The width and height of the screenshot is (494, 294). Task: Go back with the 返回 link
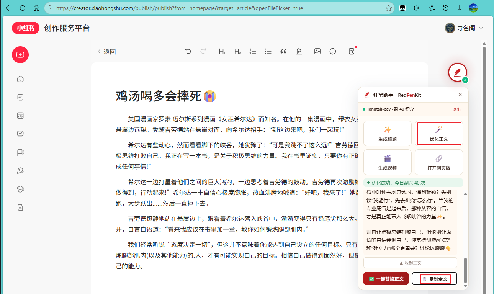(x=106, y=52)
